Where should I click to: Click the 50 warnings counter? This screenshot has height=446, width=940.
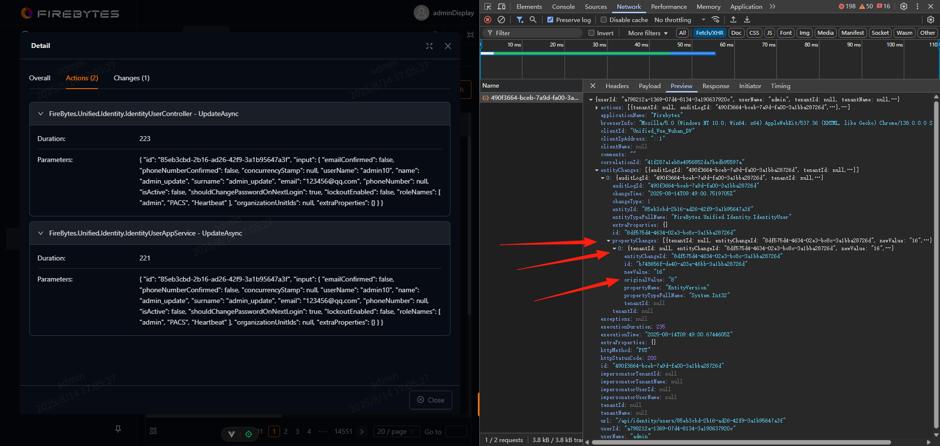(866, 6)
